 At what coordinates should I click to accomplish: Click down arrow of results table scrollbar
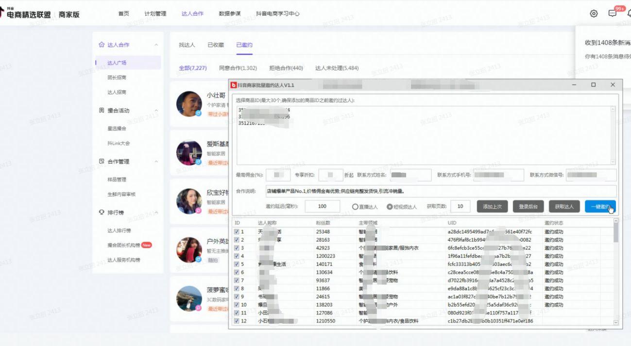[616, 322]
